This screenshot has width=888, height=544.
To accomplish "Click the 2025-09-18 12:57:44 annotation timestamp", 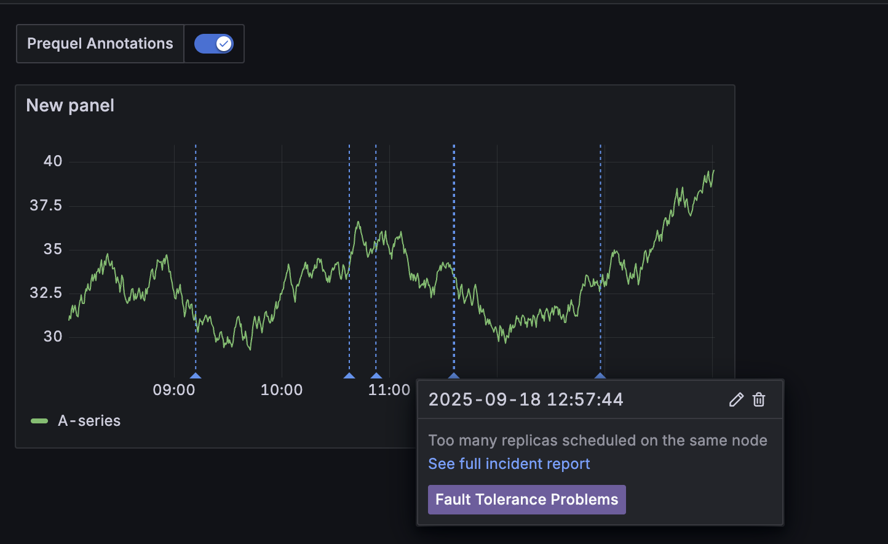I will tap(526, 400).
